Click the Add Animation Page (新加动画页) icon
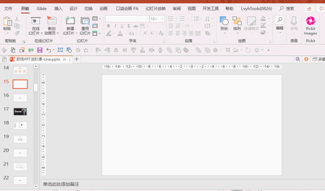325x191 pixels. coord(51,20)
